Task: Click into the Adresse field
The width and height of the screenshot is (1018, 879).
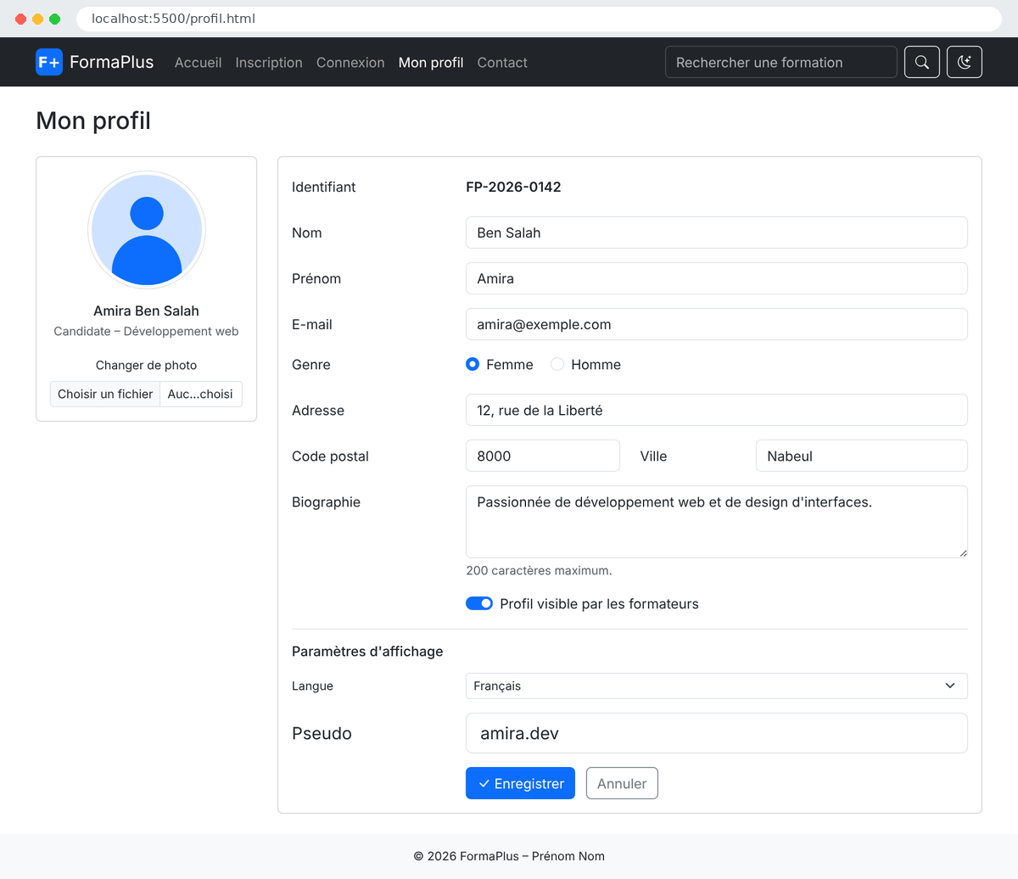Action: [x=717, y=410]
